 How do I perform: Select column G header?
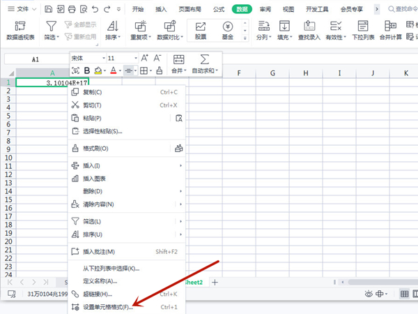click(272, 73)
